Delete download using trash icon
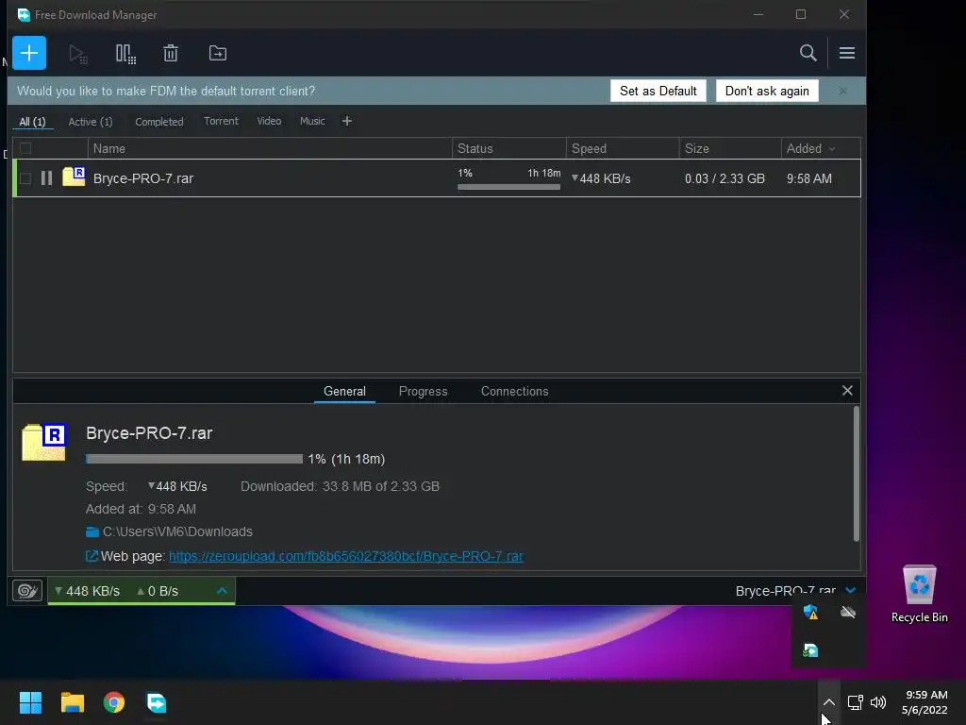This screenshot has width=966, height=725. click(171, 54)
